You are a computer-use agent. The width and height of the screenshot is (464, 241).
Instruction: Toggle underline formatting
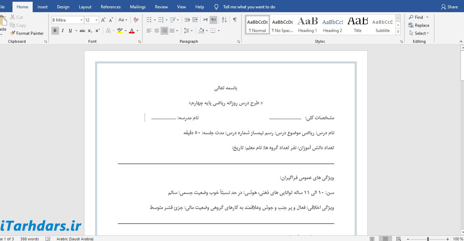[x=70, y=31]
